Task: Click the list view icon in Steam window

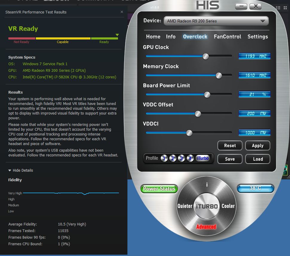Action: pos(278,8)
